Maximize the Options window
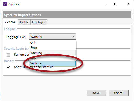Image resolution: width=134 pixels, height=101 pixels. pyautogui.click(x=116, y=4)
